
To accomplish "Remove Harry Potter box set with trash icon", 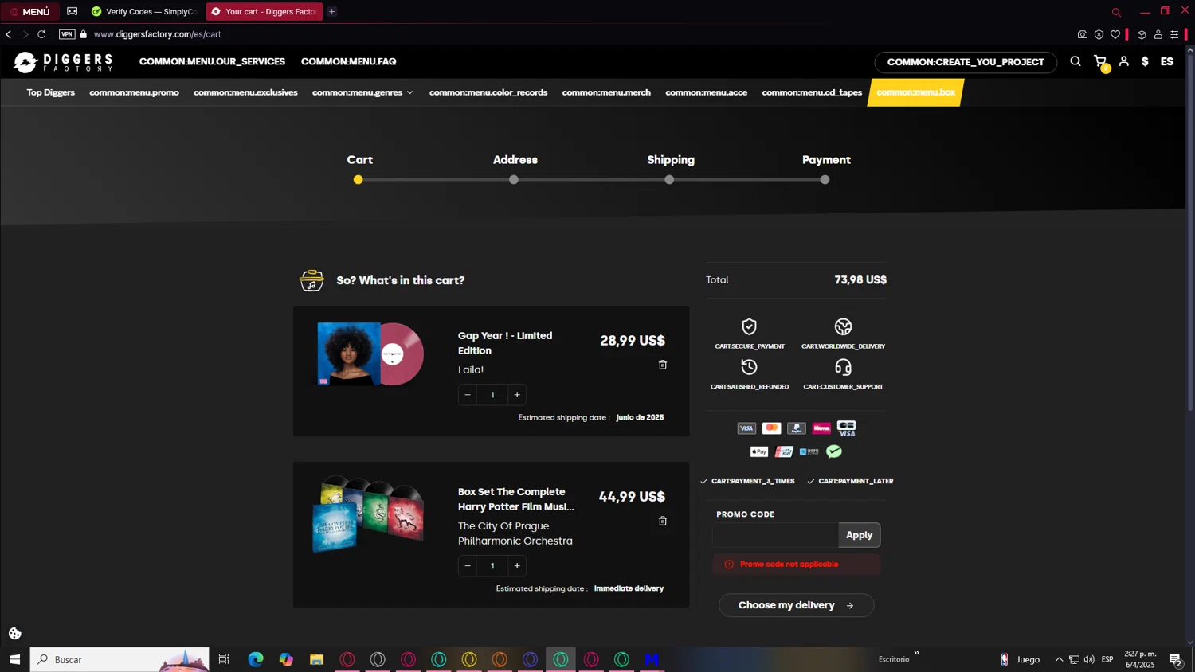I will pyautogui.click(x=662, y=521).
